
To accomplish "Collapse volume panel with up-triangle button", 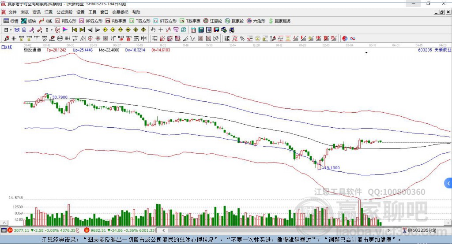I will tap(4, 223).
